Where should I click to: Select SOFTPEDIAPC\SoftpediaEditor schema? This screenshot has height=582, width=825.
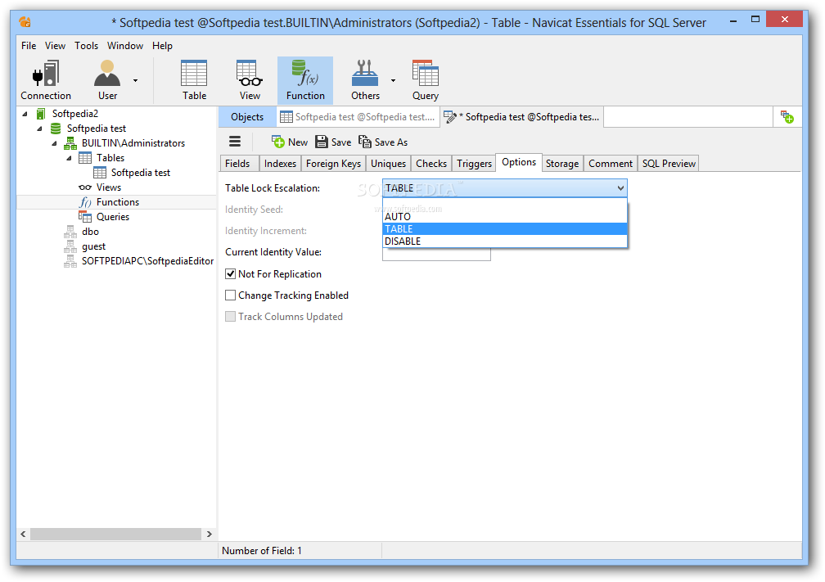tap(147, 261)
